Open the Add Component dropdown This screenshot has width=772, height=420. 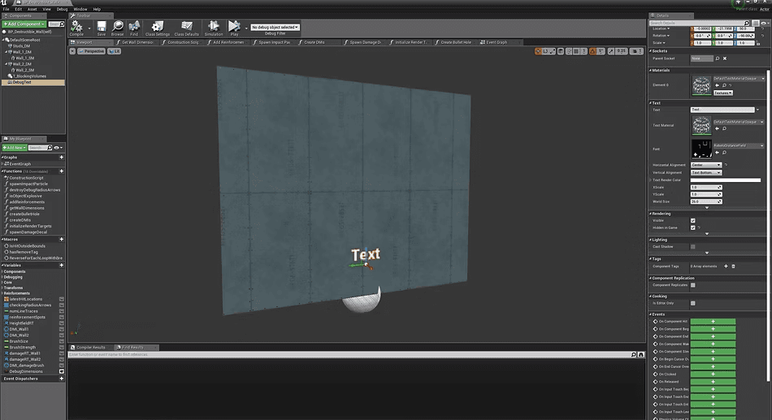(24, 24)
